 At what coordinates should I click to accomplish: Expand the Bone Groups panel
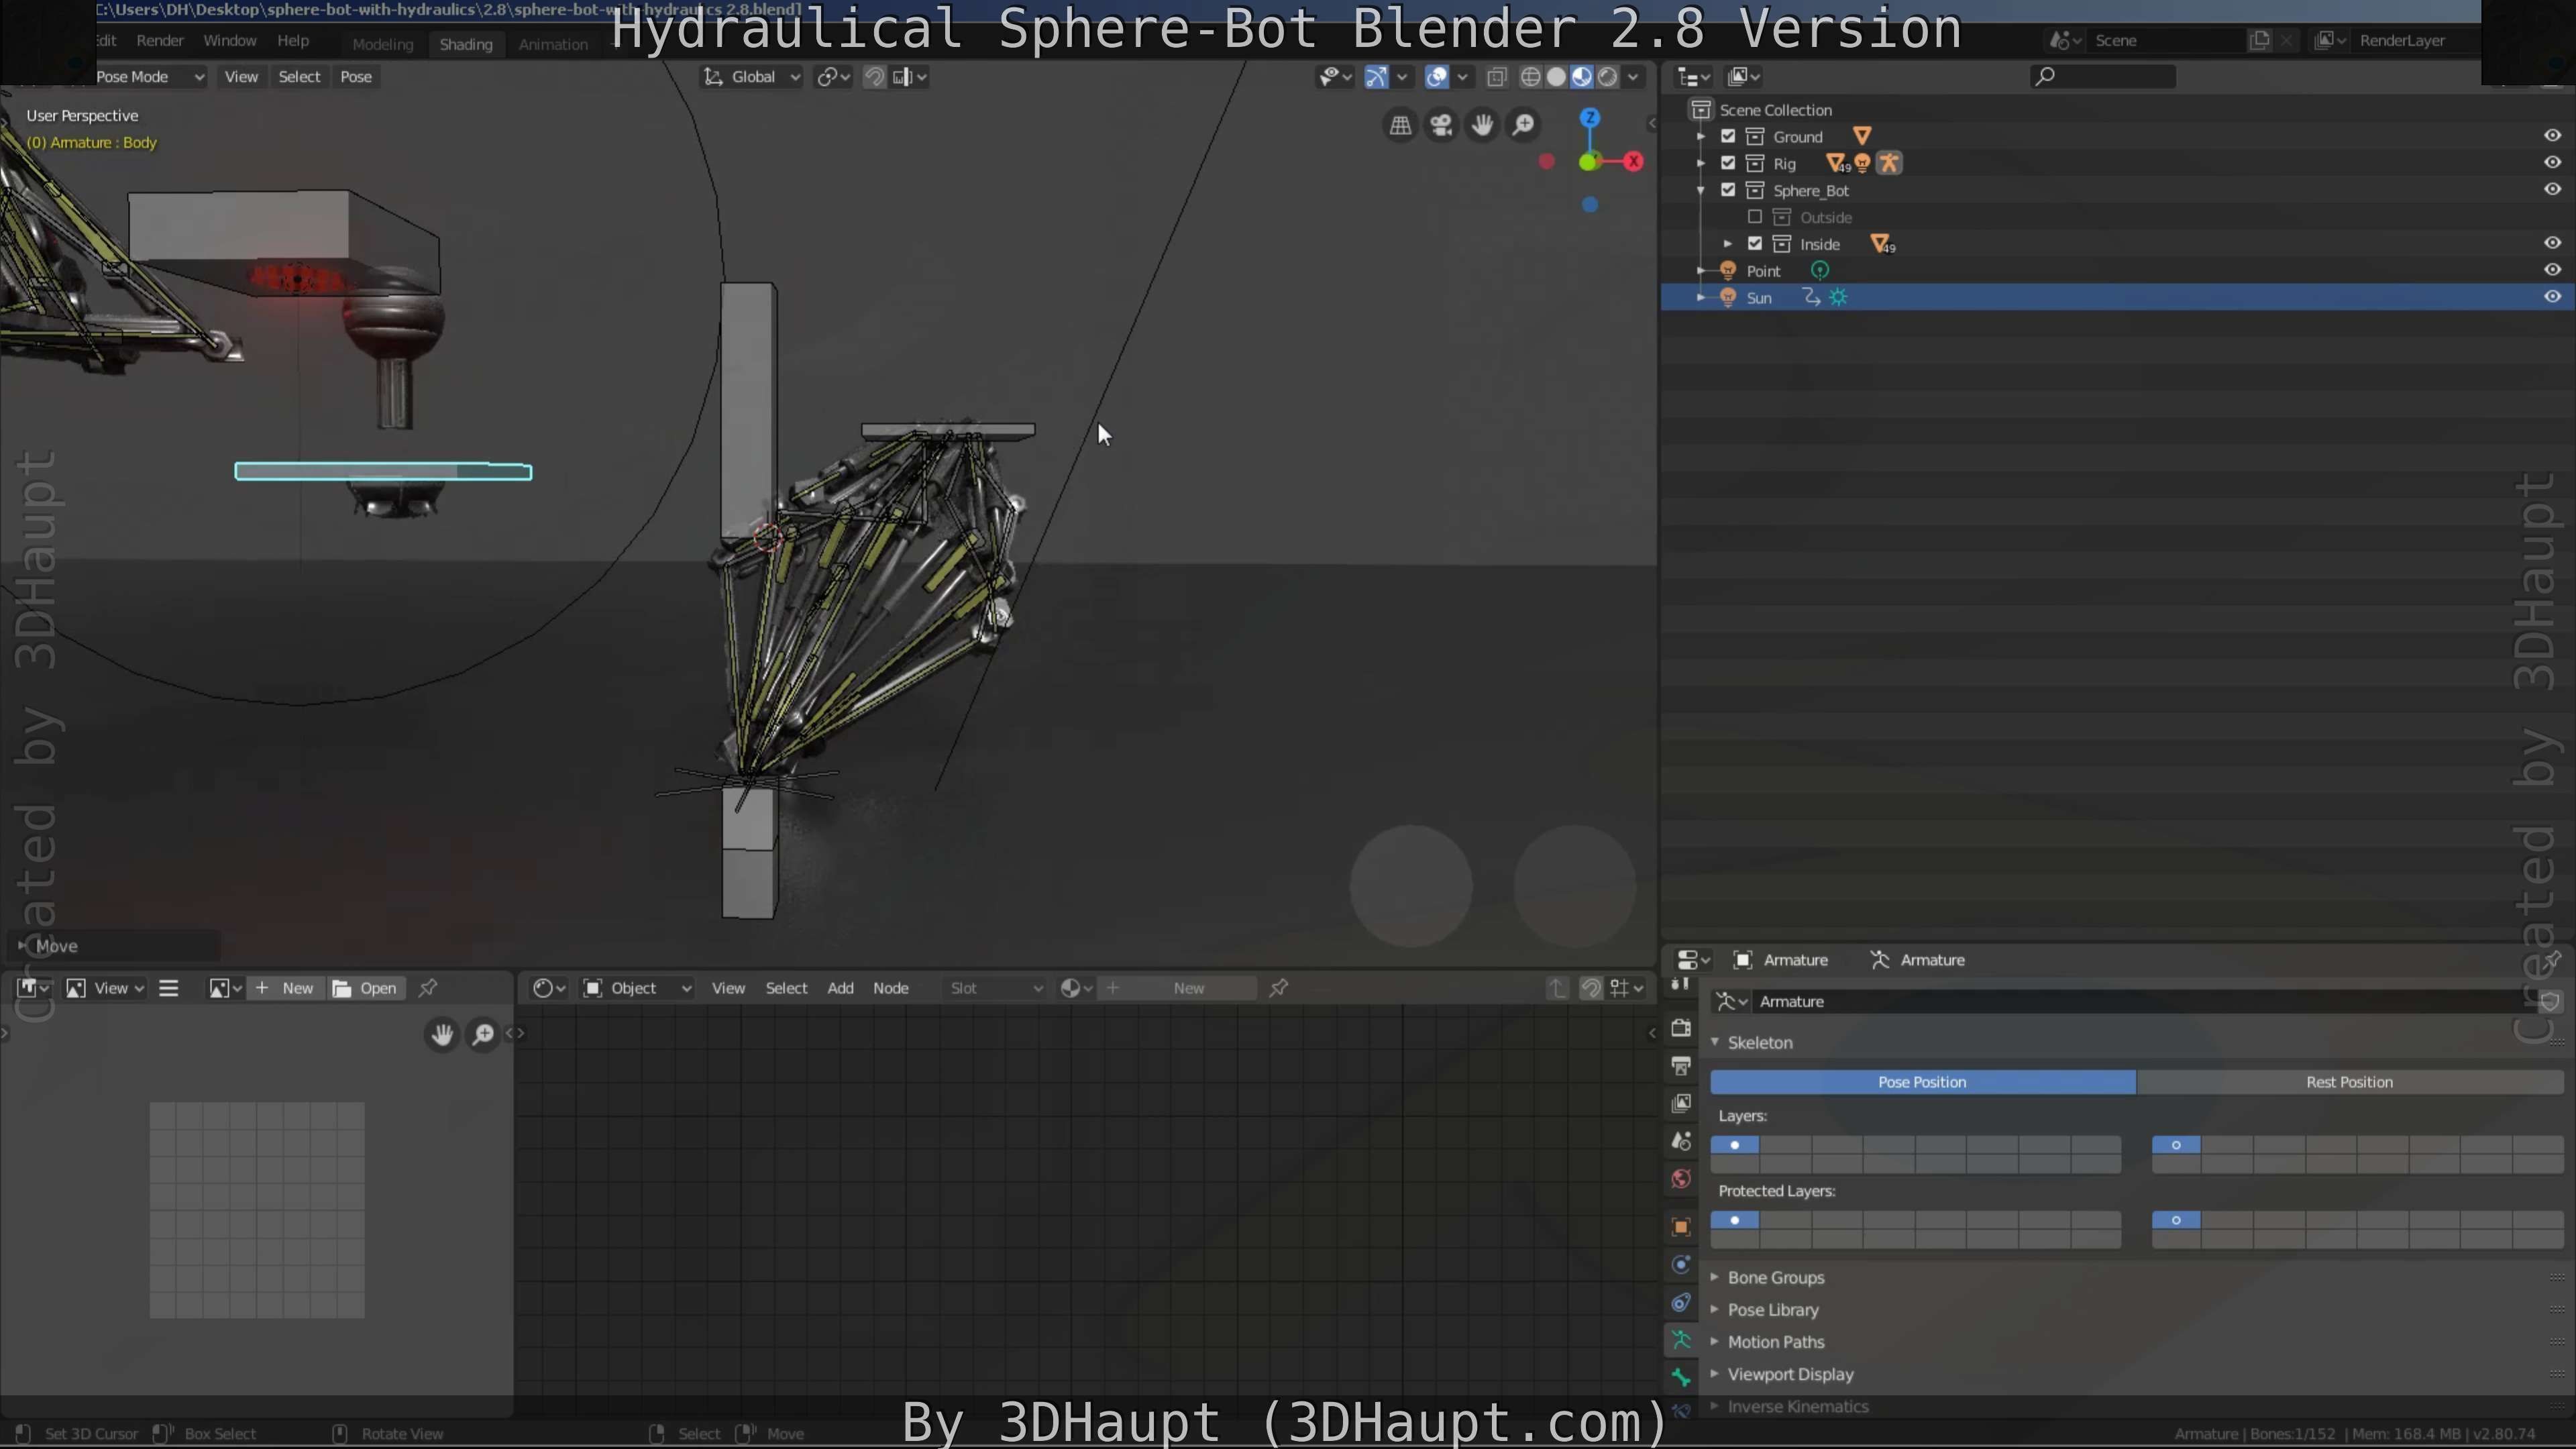coord(1715,1277)
